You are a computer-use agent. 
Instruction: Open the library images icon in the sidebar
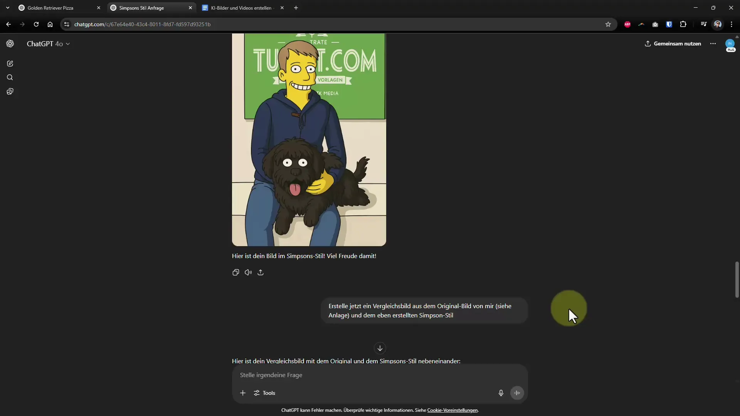(x=10, y=91)
